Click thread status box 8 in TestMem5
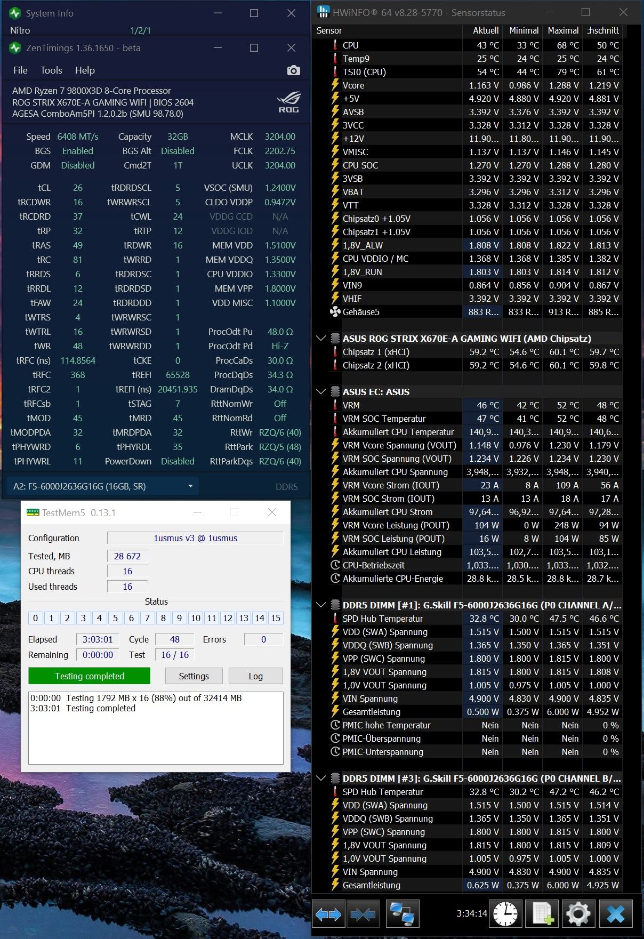644x939 pixels. point(163,618)
